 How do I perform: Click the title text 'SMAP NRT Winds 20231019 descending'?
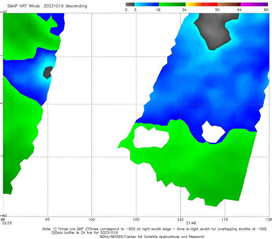point(47,6)
